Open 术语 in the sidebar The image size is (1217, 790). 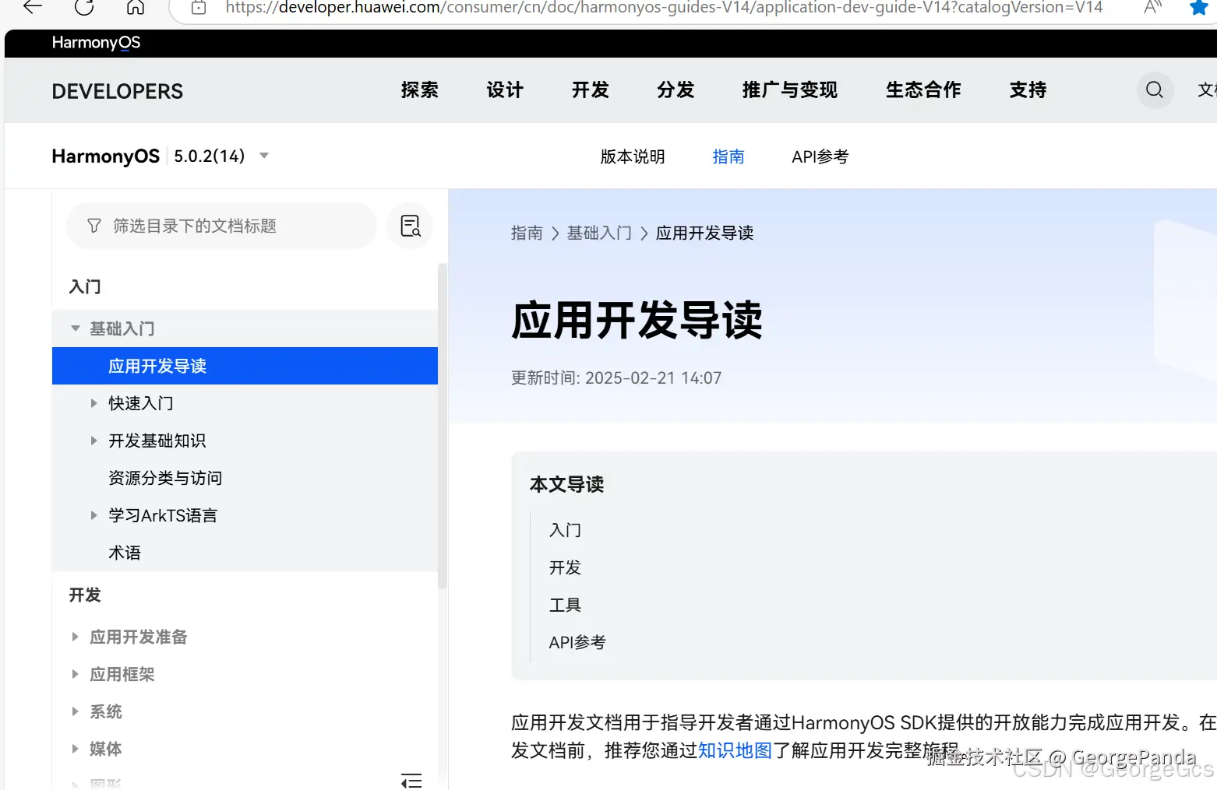pyautogui.click(x=125, y=553)
